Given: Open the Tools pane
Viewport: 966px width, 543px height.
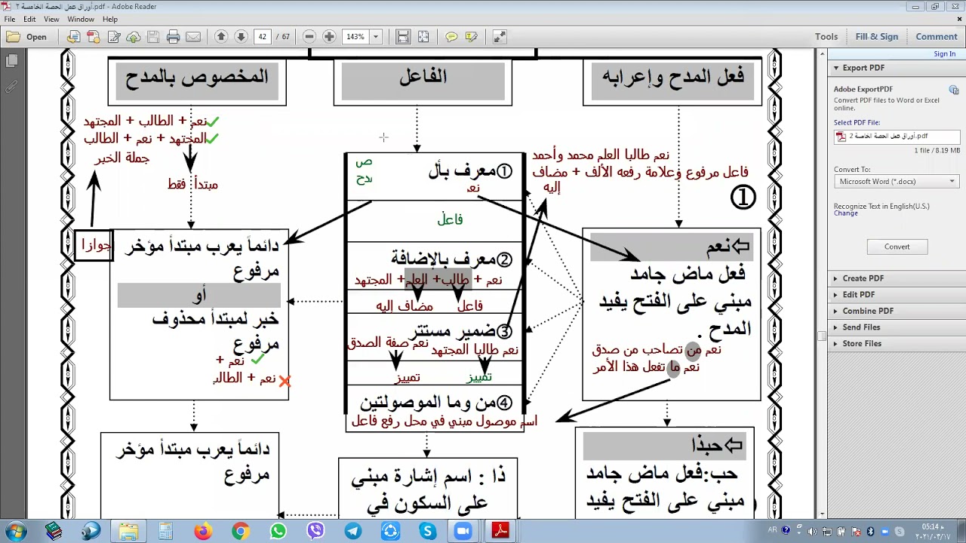Looking at the screenshot, I should (x=826, y=36).
